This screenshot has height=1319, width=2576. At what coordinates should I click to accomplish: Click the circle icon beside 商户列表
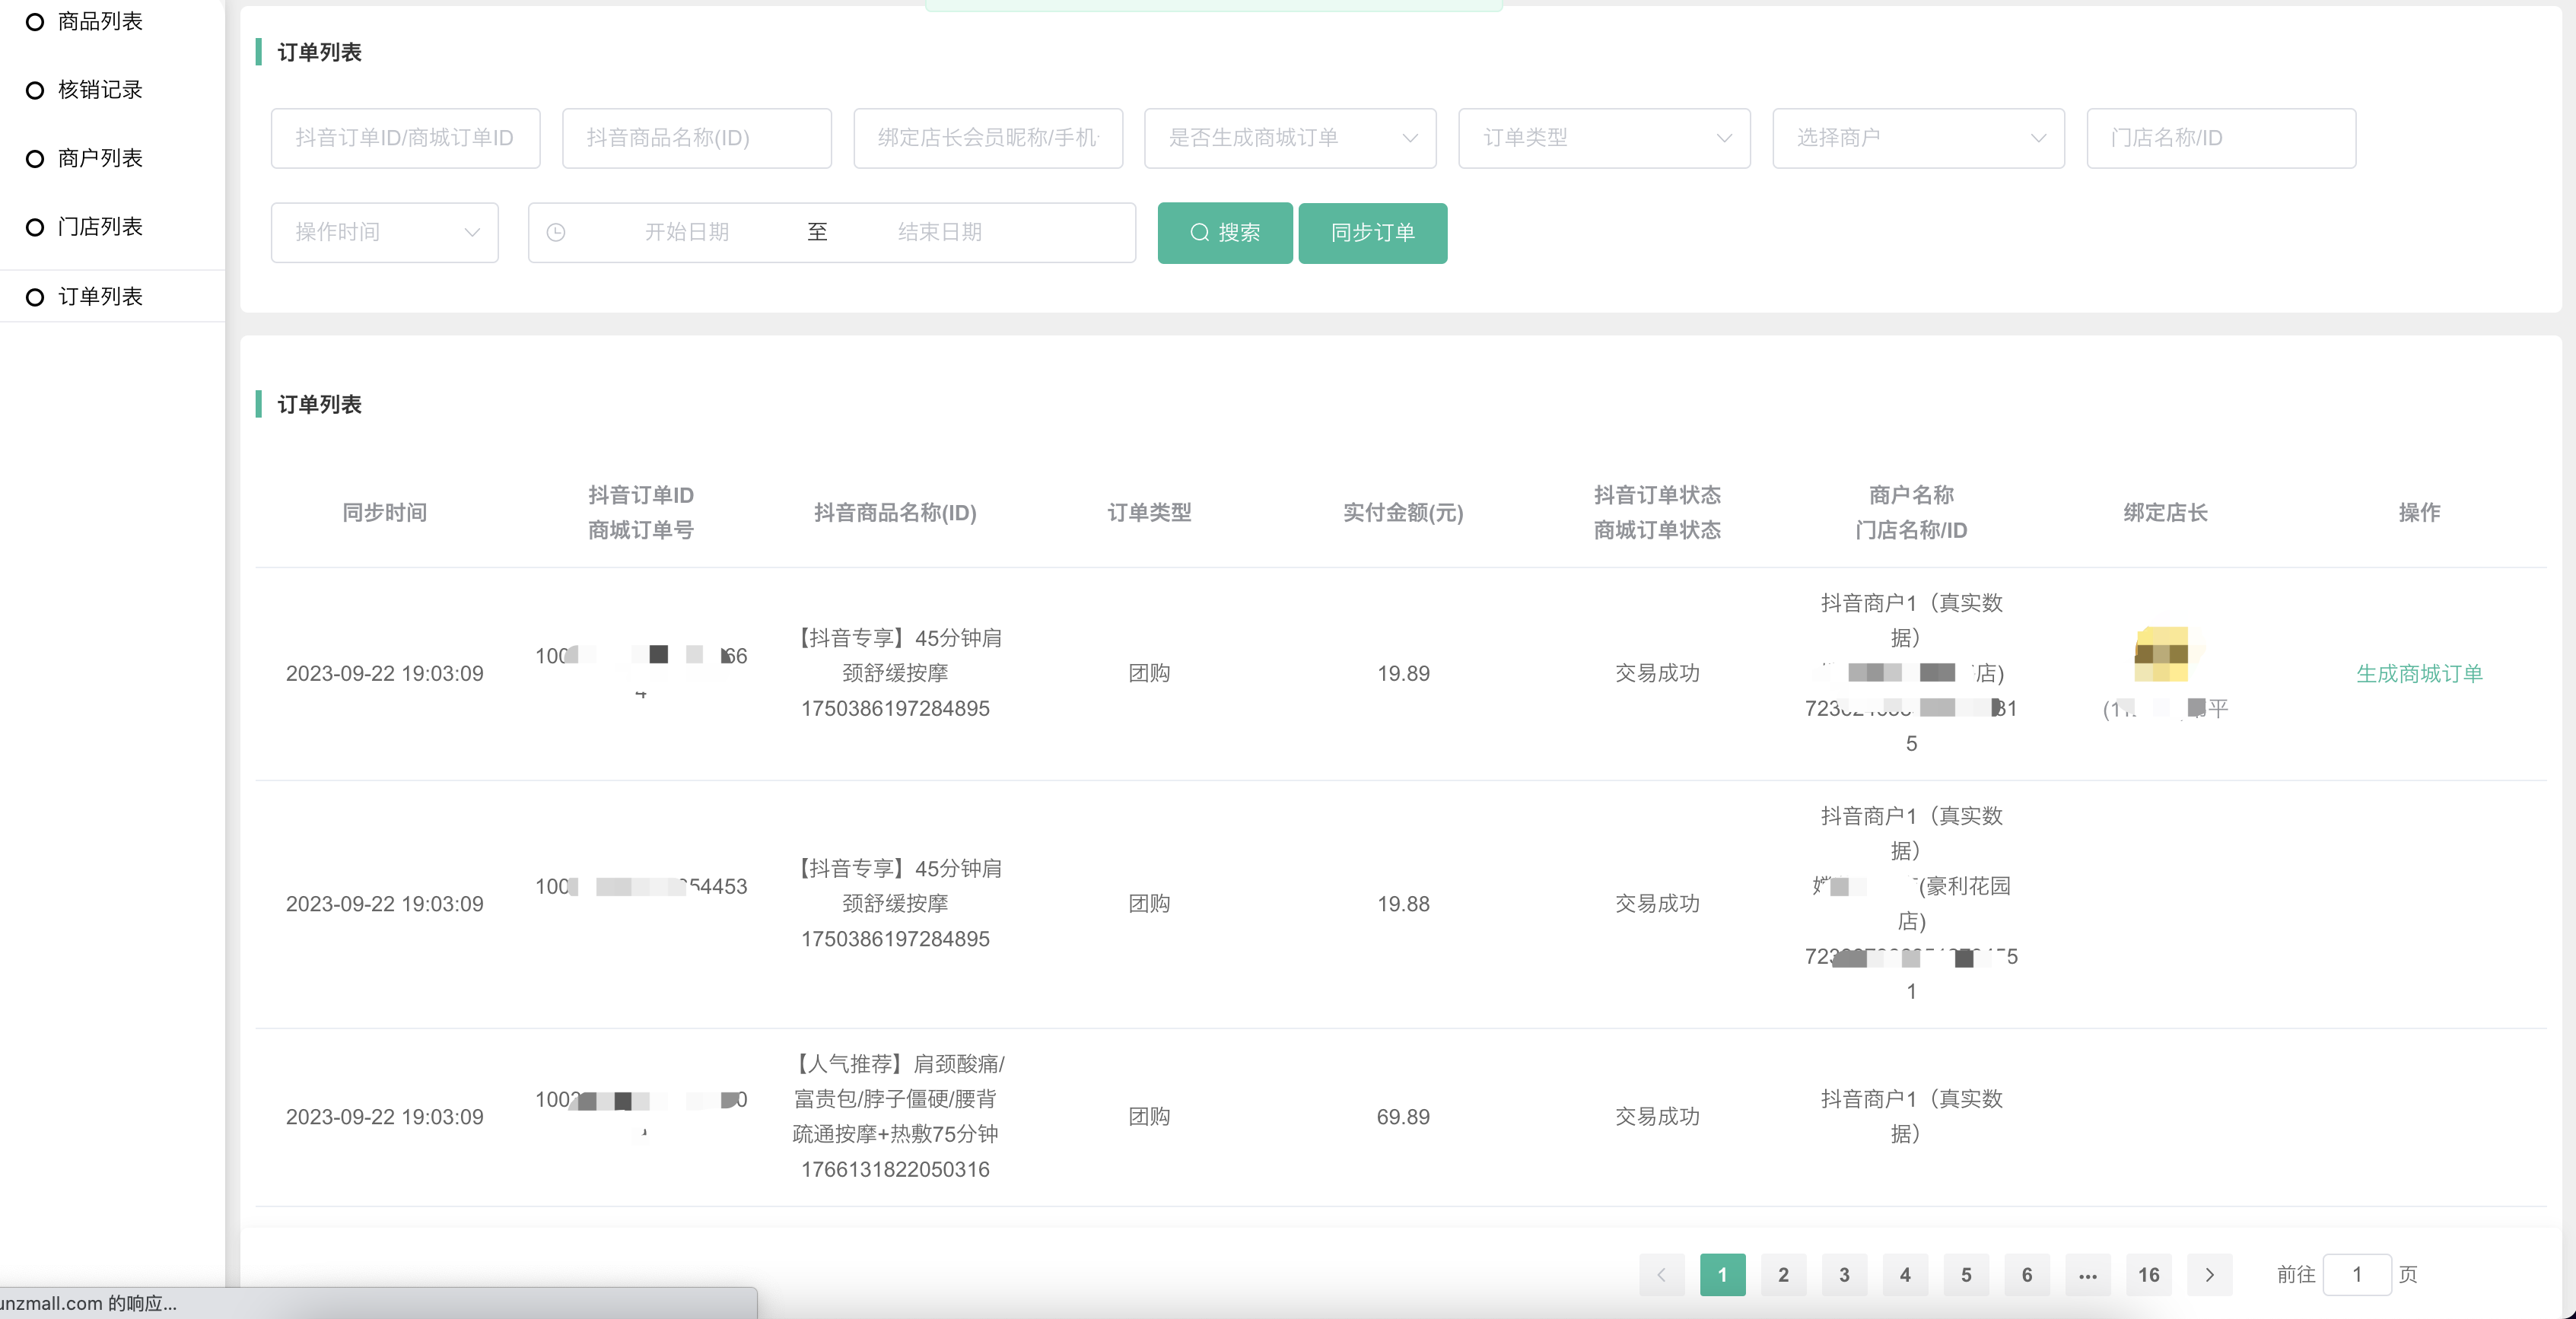point(35,159)
